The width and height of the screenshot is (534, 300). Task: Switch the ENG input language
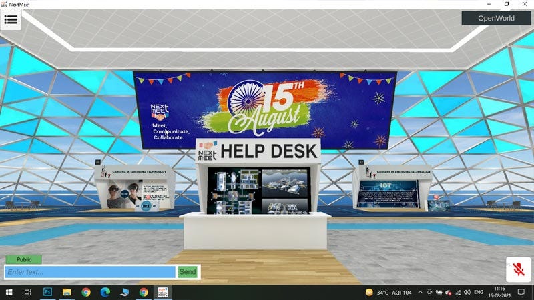point(479,292)
